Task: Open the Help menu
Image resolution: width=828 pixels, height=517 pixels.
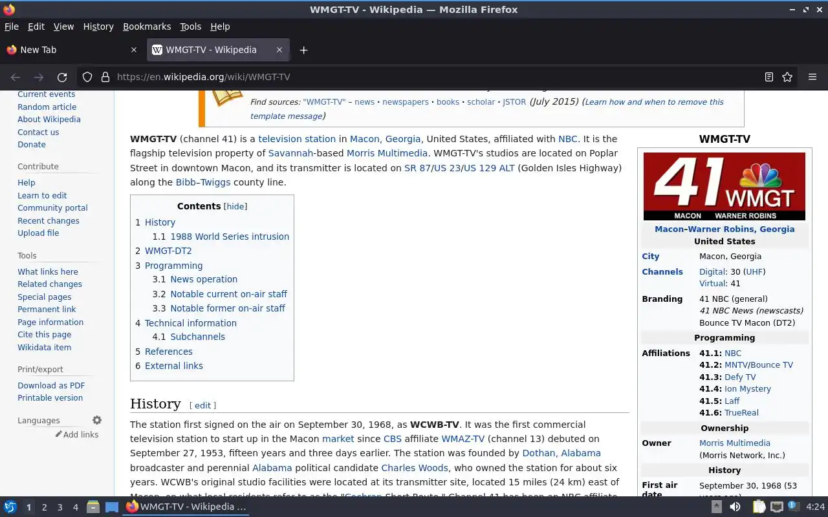Action: tap(220, 26)
